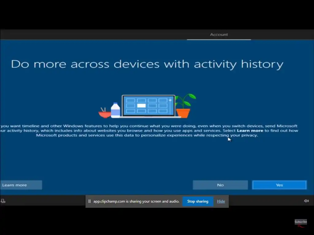The image size is (314, 235).
Task: Toggle the volume speaker icon
Action: coord(306,201)
